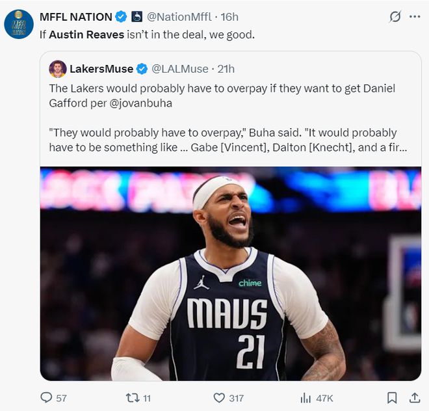Open the tweet views analytics icon
The image size is (429, 411).
305,397
